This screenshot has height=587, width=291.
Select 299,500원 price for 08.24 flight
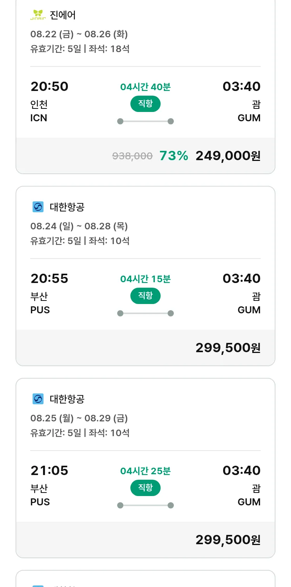pos(228,348)
